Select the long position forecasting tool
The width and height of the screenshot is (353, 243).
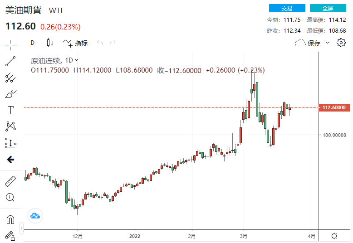click(x=10, y=143)
